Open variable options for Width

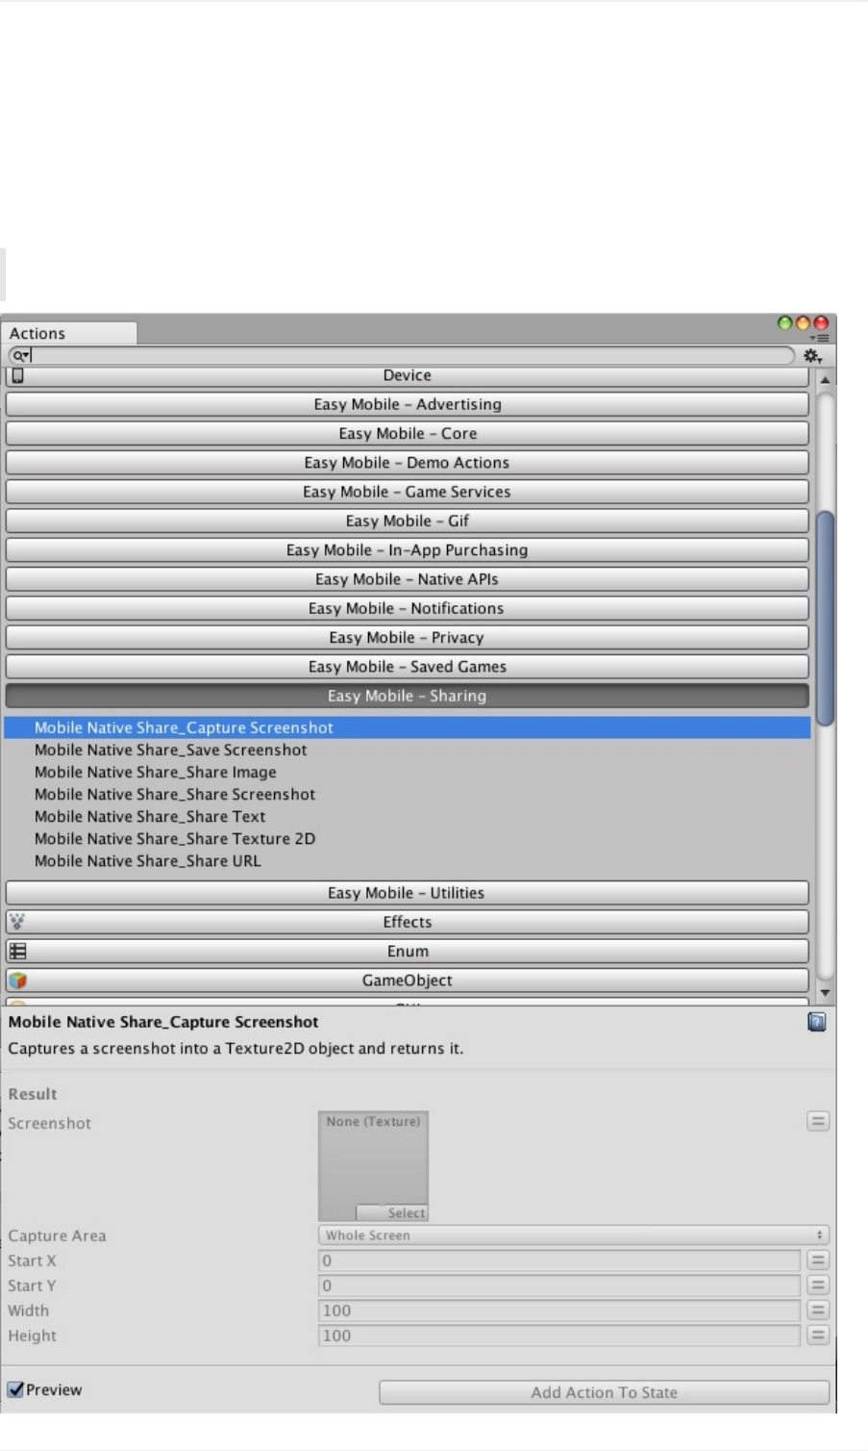818,1311
